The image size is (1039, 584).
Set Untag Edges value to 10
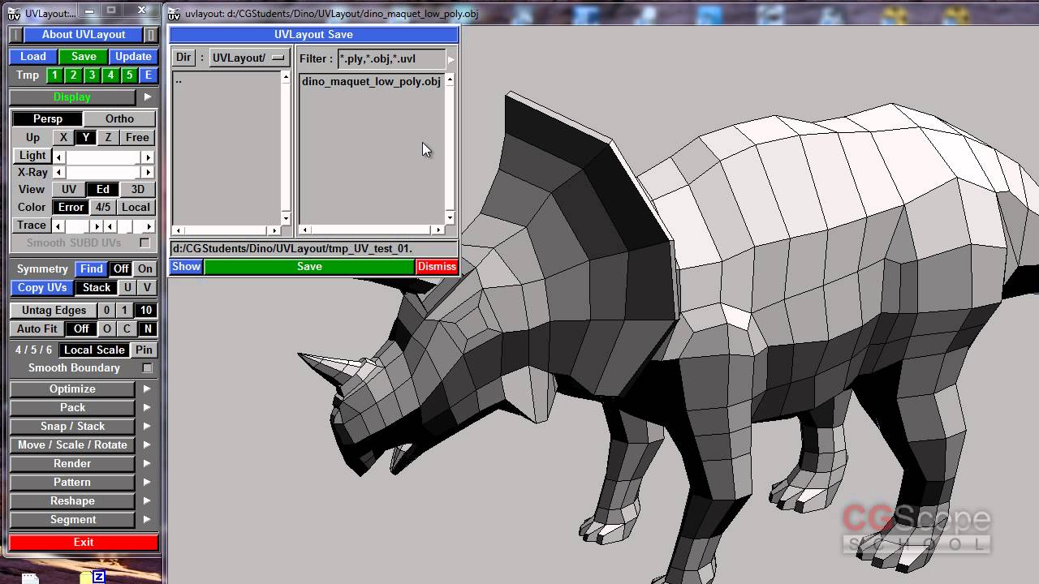point(145,311)
